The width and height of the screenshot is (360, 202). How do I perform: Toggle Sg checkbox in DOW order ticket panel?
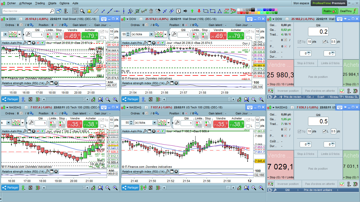(x=299, y=42)
